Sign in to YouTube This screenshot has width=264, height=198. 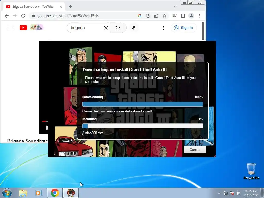(x=183, y=28)
